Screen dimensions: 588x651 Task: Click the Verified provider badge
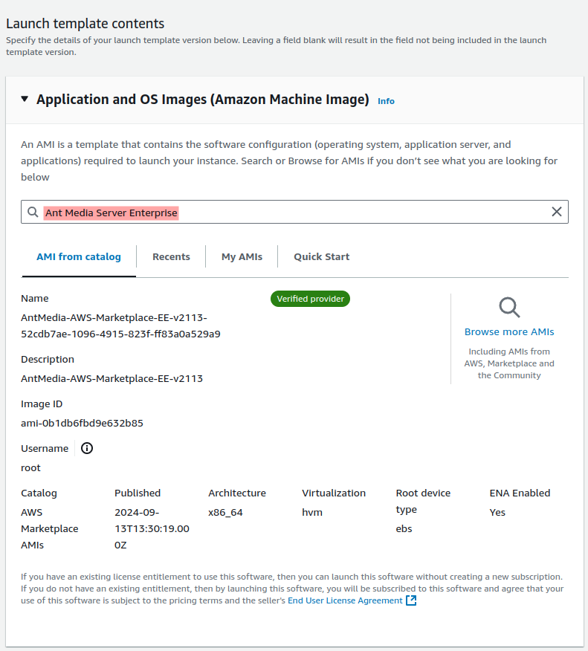310,299
